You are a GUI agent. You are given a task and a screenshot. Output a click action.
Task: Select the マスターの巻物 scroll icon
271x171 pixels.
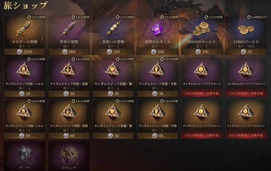click(x=24, y=29)
